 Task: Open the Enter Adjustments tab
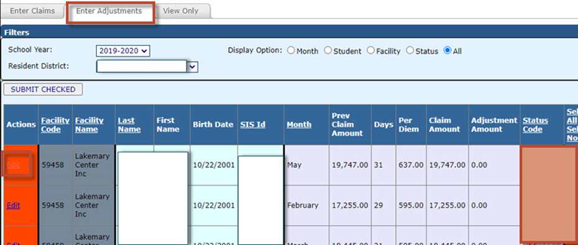point(109,11)
